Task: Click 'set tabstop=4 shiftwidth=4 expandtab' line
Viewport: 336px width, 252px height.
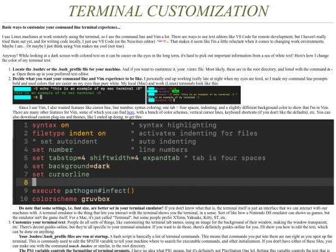Action: click(x=106, y=158)
